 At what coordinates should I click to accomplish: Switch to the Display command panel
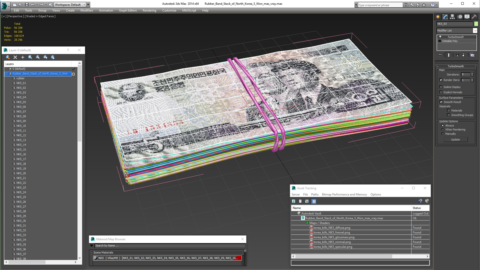point(467,17)
